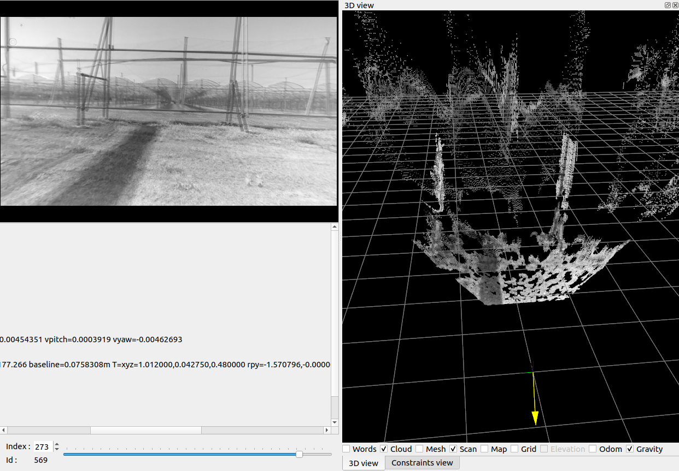Click the text panel scroll-up arrow

pyautogui.click(x=335, y=226)
